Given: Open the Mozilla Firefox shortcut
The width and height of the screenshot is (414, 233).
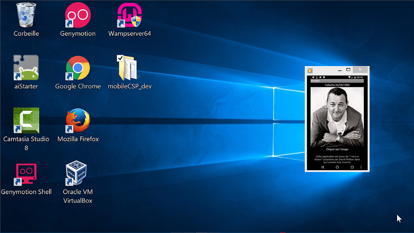Looking at the screenshot, I should pyautogui.click(x=78, y=120).
